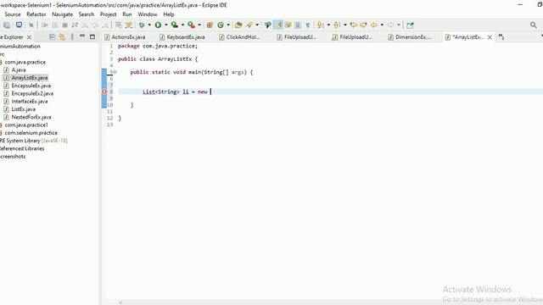543x305 pixels.
Task: Open the Terminal console icon
Action: click(x=19, y=25)
